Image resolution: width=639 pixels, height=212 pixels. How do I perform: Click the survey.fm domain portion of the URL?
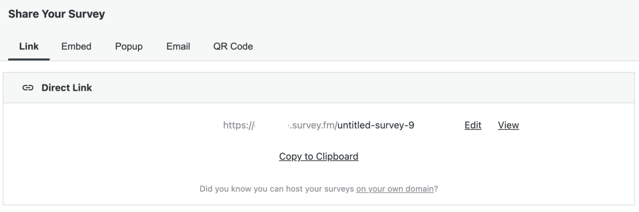click(312, 125)
